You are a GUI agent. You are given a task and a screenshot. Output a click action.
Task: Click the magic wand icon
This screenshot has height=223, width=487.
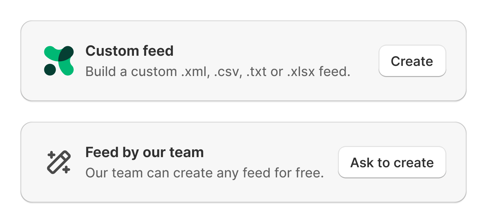point(59,162)
